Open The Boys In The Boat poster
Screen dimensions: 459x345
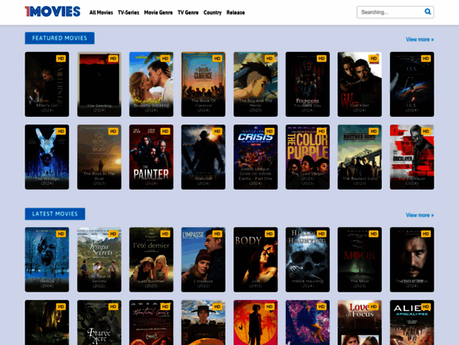click(x=99, y=157)
